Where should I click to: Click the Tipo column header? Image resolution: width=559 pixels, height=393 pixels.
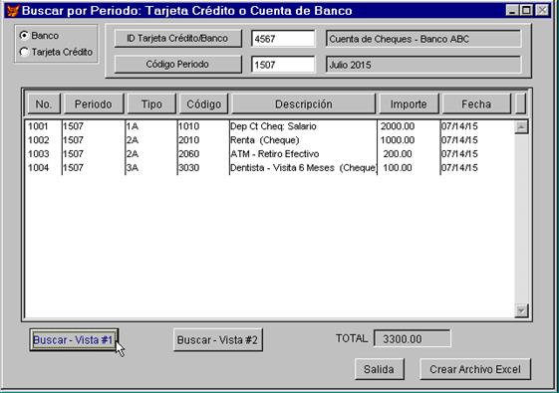point(151,103)
